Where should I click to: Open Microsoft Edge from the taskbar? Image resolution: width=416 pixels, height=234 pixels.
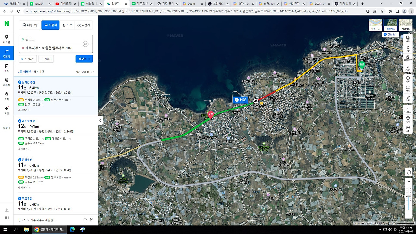(72, 229)
